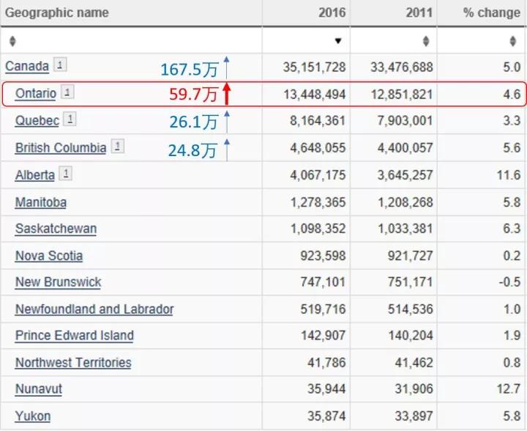
Task: Select Quebec % change value 3.3
Action: click(x=512, y=121)
